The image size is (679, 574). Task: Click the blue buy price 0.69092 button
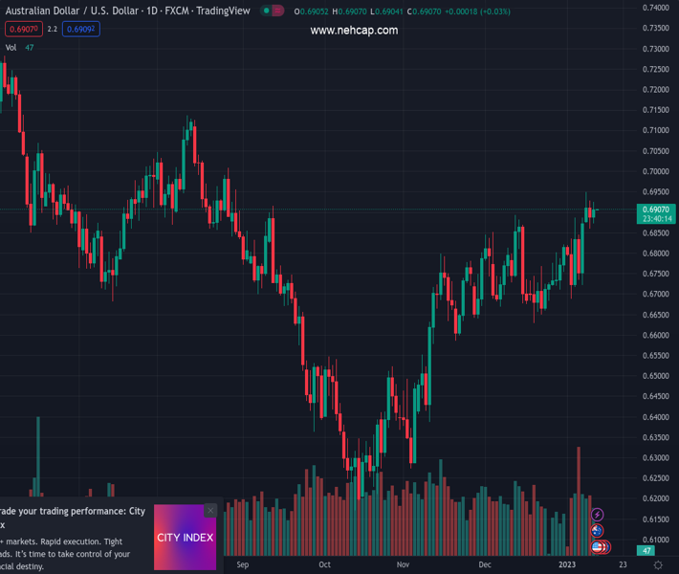(x=81, y=29)
